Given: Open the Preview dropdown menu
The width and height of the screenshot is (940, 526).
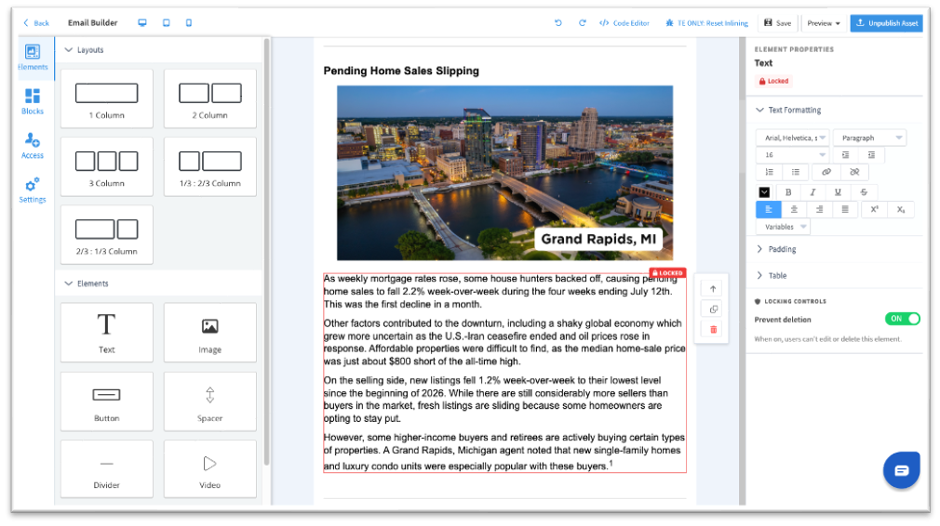Looking at the screenshot, I should point(823,22).
